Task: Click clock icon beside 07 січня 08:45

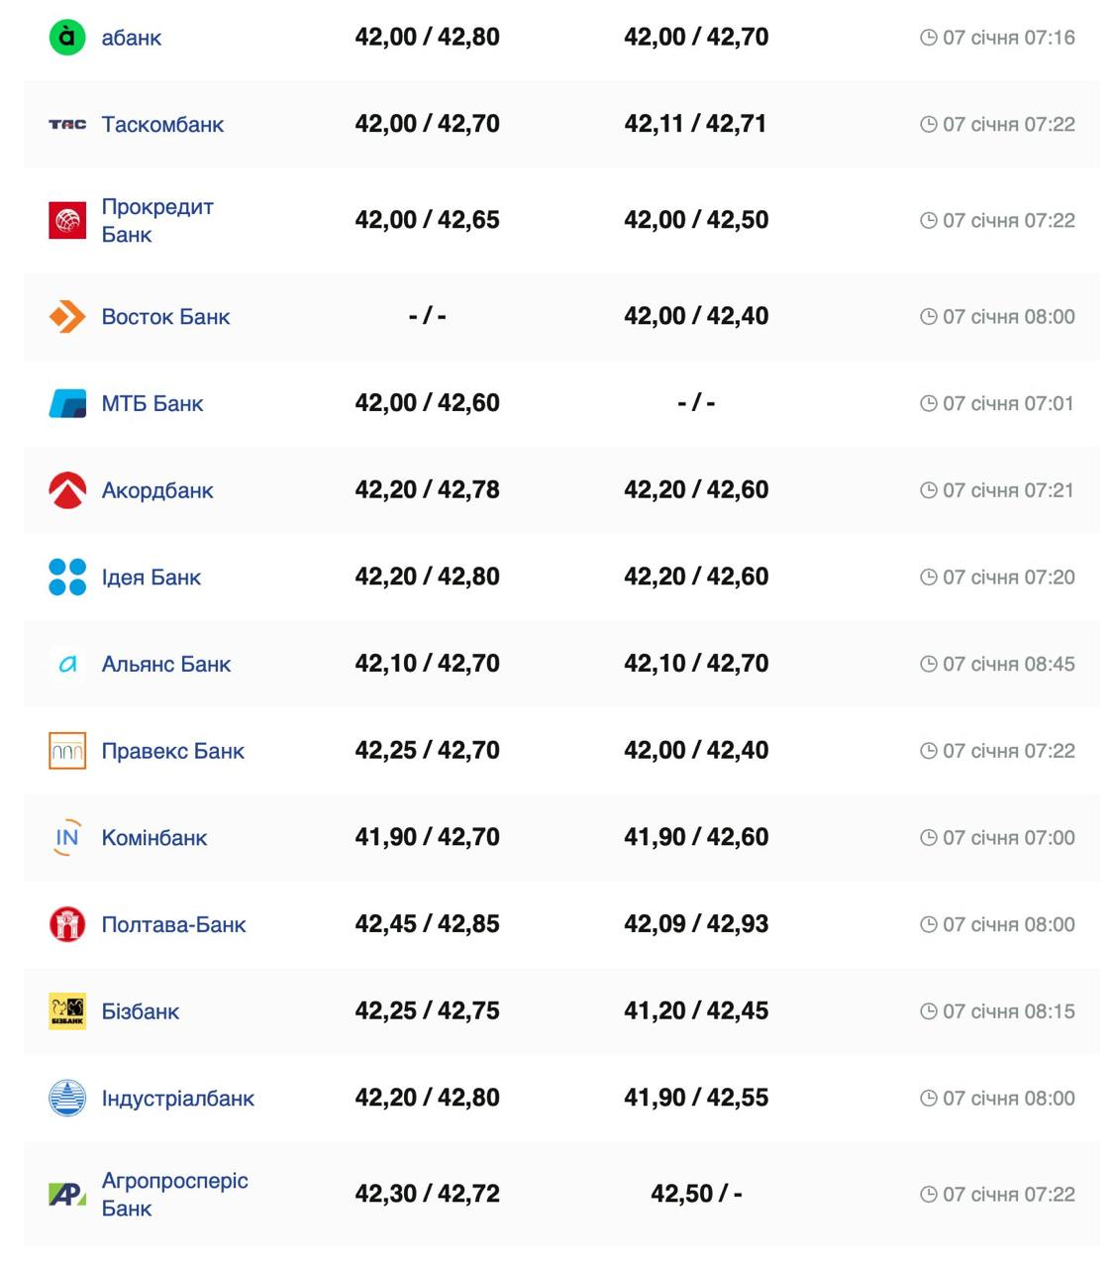Action: [928, 664]
